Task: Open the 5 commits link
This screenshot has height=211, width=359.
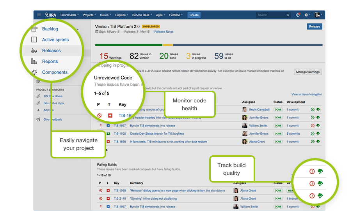Action: (293, 134)
